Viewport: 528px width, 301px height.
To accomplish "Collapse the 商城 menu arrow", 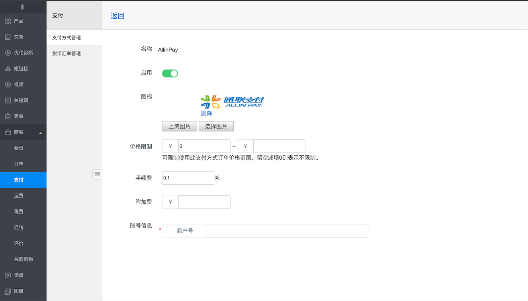I will pos(41,133).
